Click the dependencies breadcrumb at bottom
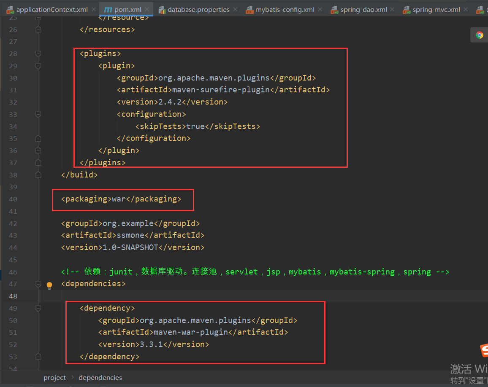The width and height of the screenshot is (488, 387). [x=100, y=377]
